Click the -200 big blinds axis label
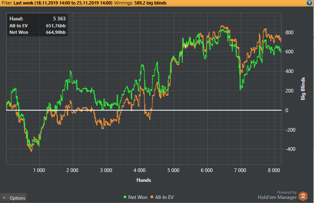Image resolution: width=314 pixels, height=203 pixels. (290, 130)
